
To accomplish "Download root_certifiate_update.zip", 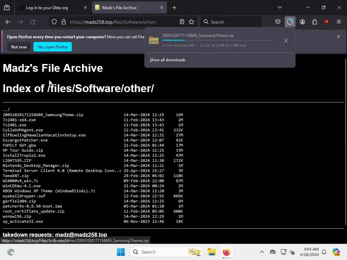I will [x=34, y=211].
